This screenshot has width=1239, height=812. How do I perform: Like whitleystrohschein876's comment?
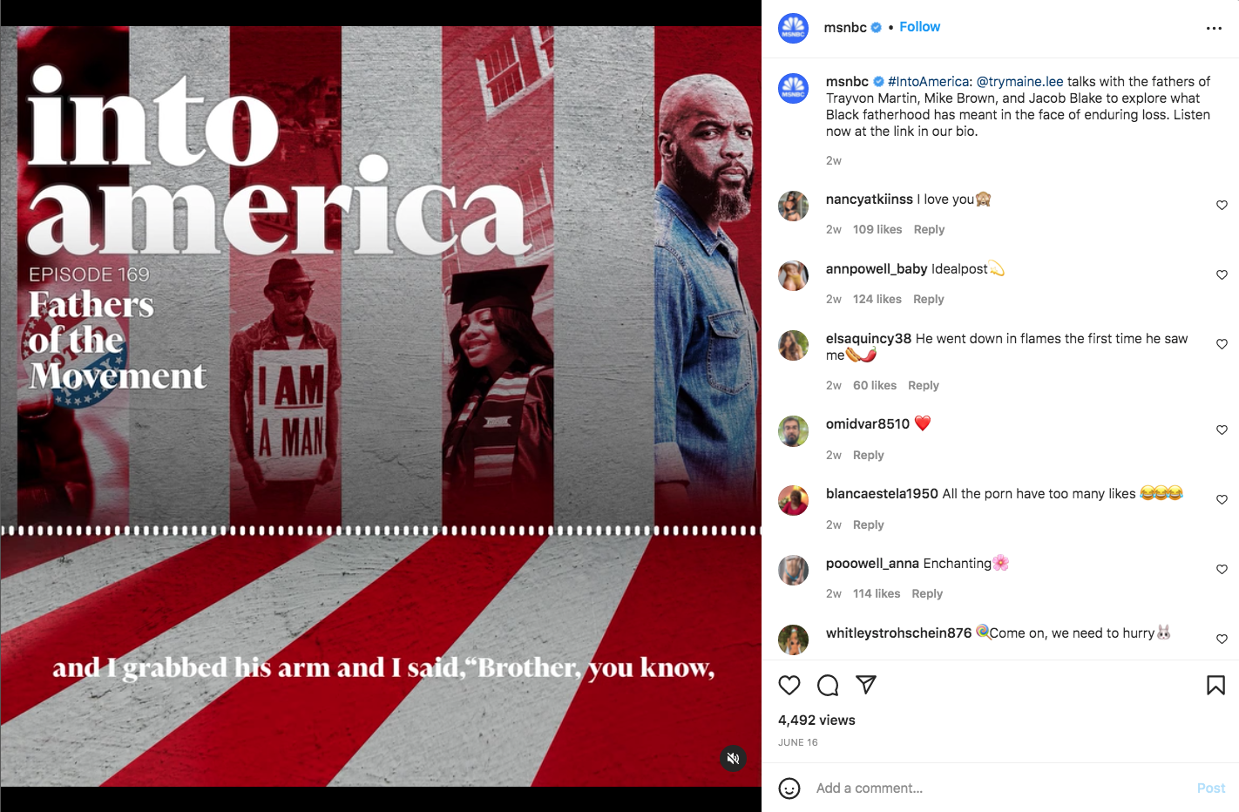click(1222, 639)
